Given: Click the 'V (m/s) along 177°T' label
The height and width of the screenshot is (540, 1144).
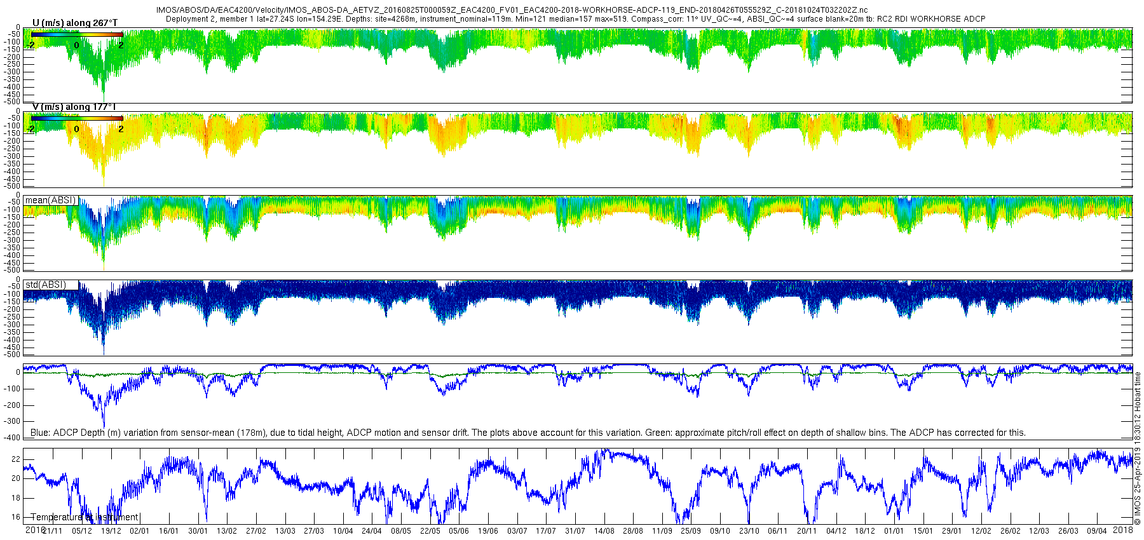Looking at the screenshot, I should pos(74,107).
